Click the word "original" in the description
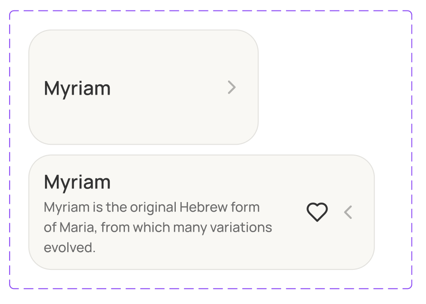The height and width of the screenshot is (304, 426). click(x=153, y=207)
